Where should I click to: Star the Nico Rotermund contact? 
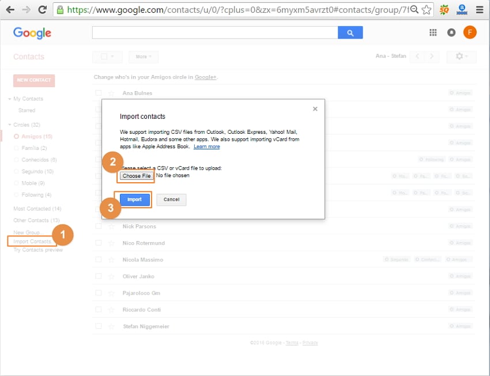[x=111, y=243]
